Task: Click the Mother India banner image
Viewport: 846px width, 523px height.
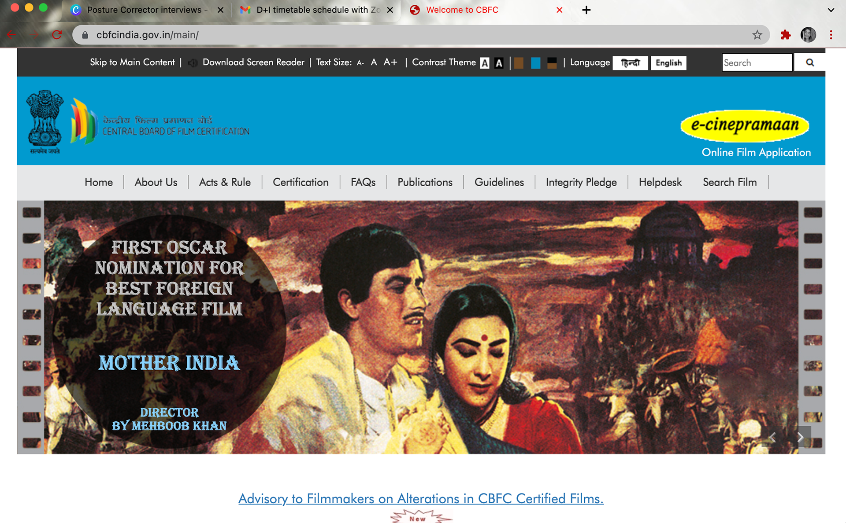Action: 421,327
